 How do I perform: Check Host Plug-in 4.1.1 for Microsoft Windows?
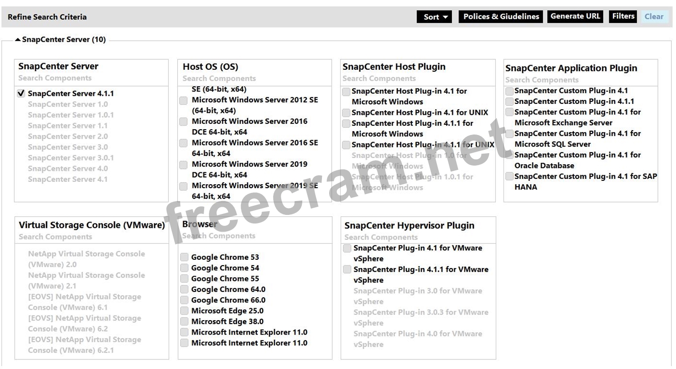pos(346,124)
